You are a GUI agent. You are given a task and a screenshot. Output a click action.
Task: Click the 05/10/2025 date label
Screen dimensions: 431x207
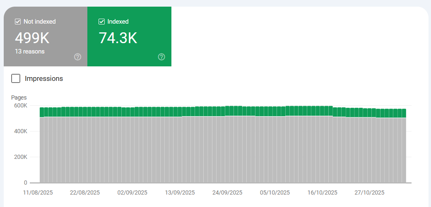pos(275,193)
